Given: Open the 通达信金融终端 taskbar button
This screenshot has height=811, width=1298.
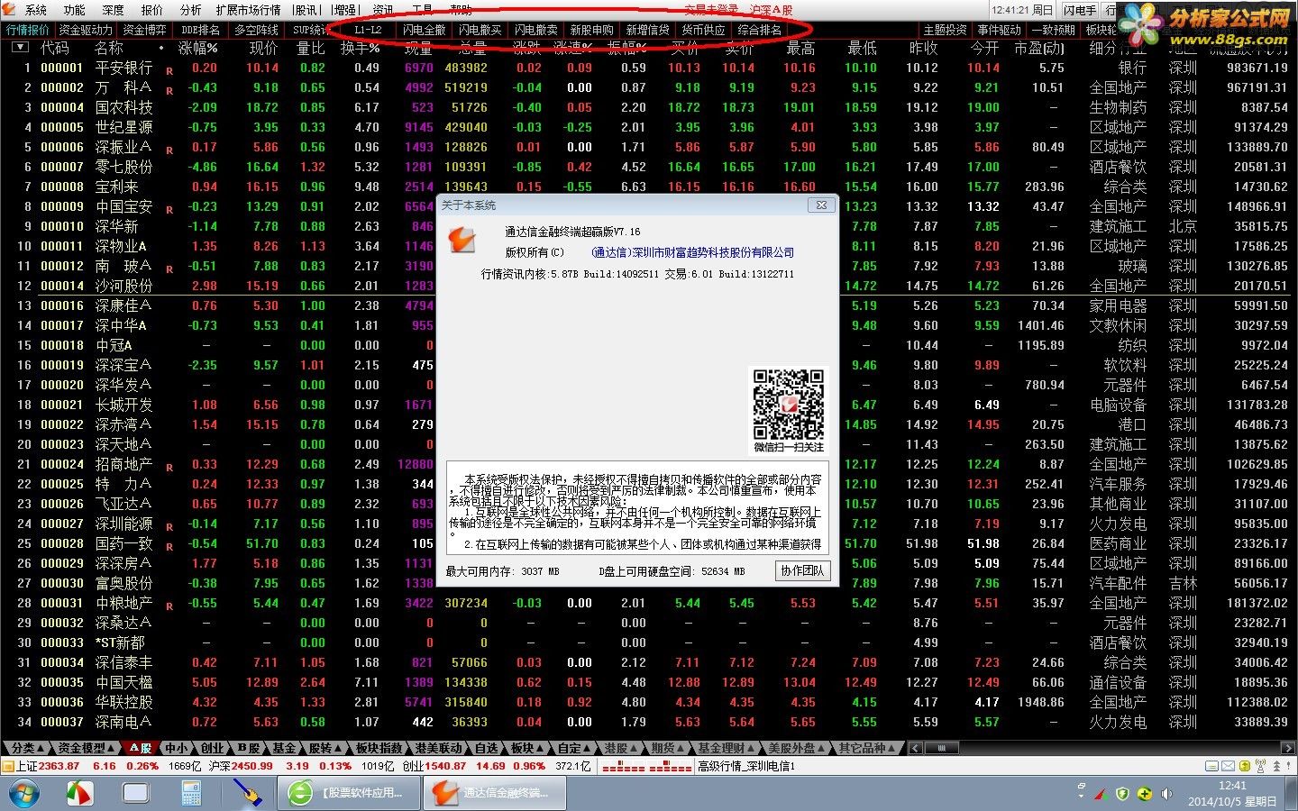Looking at the screenshot, I should pos(496,793).
